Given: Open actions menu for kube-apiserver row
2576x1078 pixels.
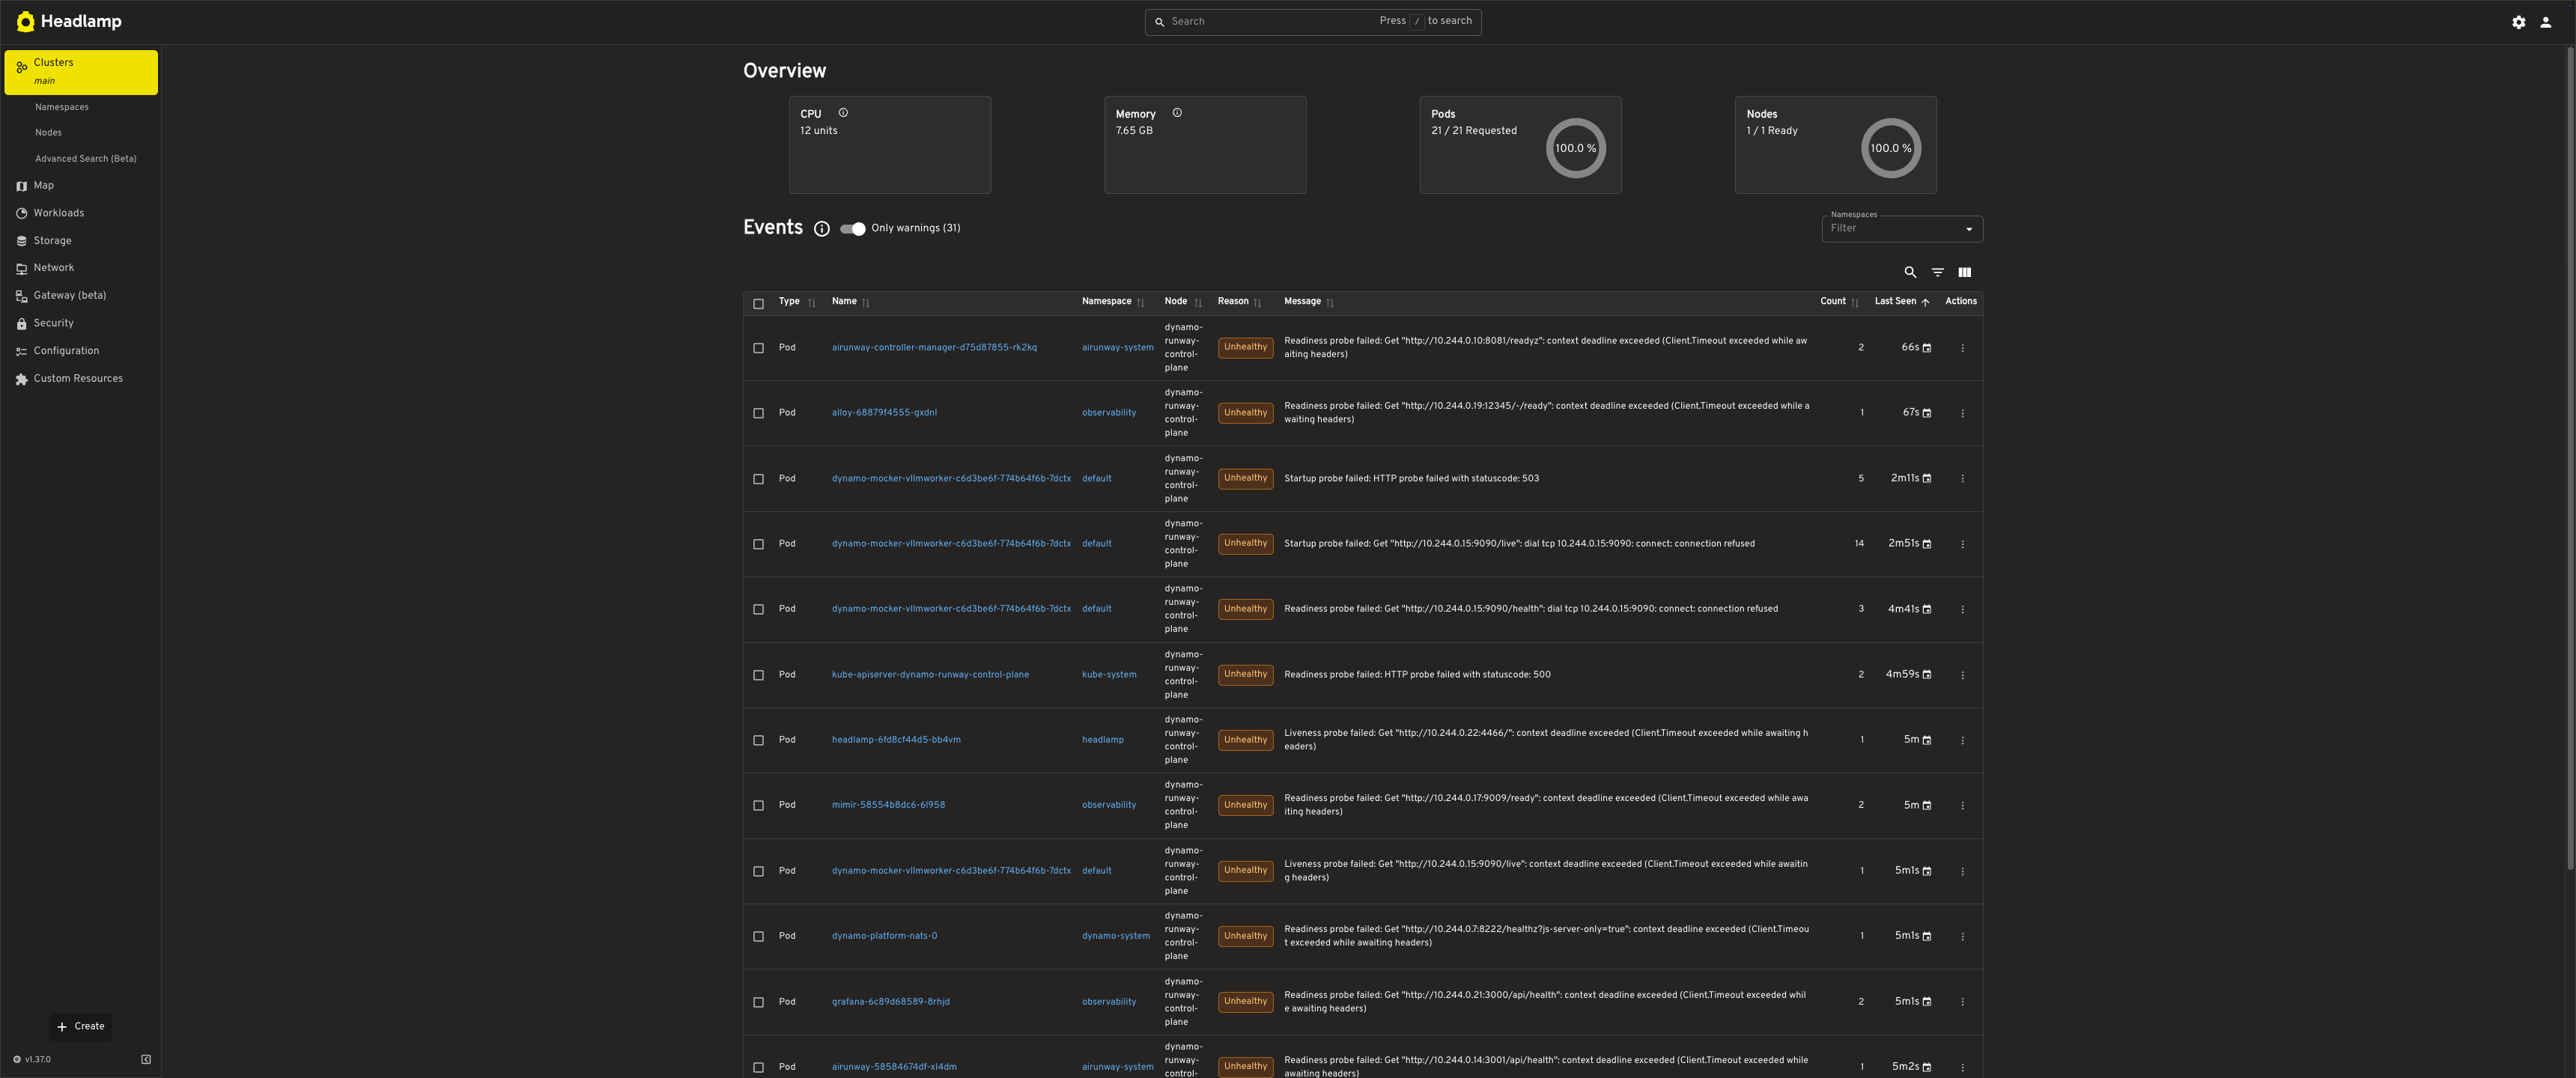Looking at the screenshot, I should click(x=1962, y=675).
